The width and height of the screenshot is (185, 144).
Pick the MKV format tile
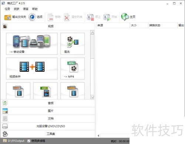18,91
